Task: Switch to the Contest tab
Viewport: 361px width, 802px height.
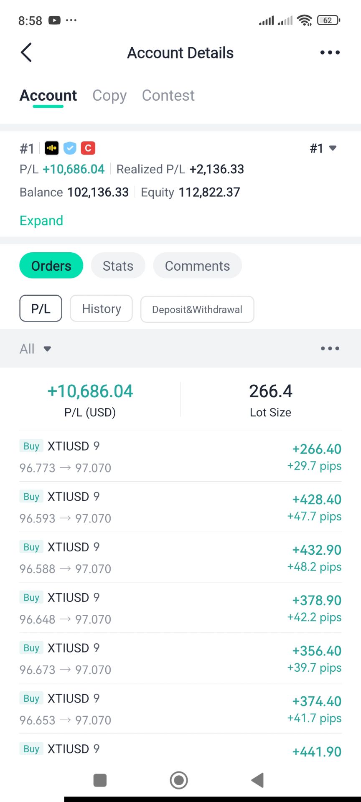Action: point(168,96)
